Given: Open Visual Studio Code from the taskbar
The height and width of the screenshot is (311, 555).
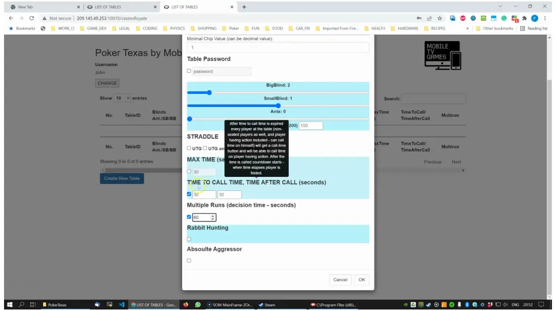Looking at the screenshot, I should click(x=121, y=304).
